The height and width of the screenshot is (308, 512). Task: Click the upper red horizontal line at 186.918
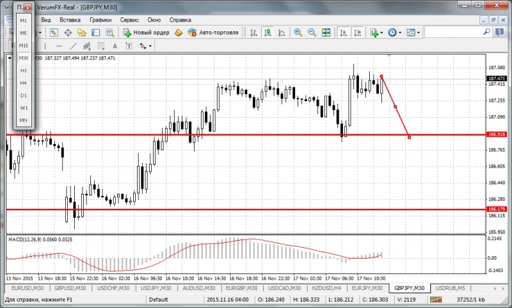coord(256,135)
